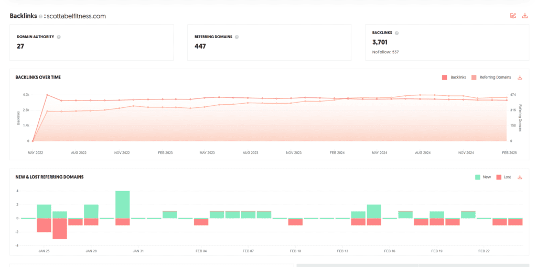Click the red Lost legend color swatch

[499, 177]
